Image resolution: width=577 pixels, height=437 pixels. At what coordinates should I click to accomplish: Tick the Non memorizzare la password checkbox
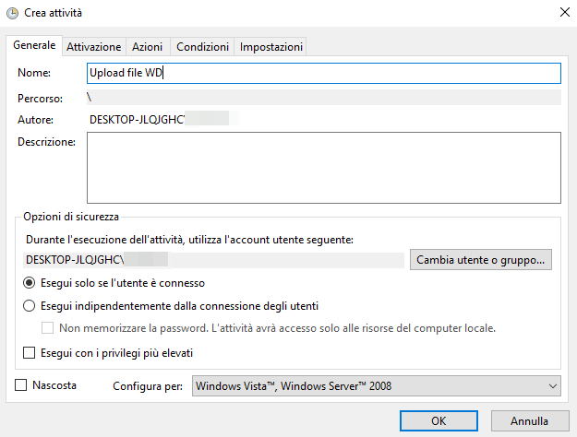tap(49, 328)
